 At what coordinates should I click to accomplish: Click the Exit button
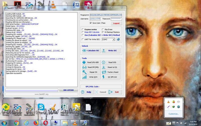tap(115, 92)
